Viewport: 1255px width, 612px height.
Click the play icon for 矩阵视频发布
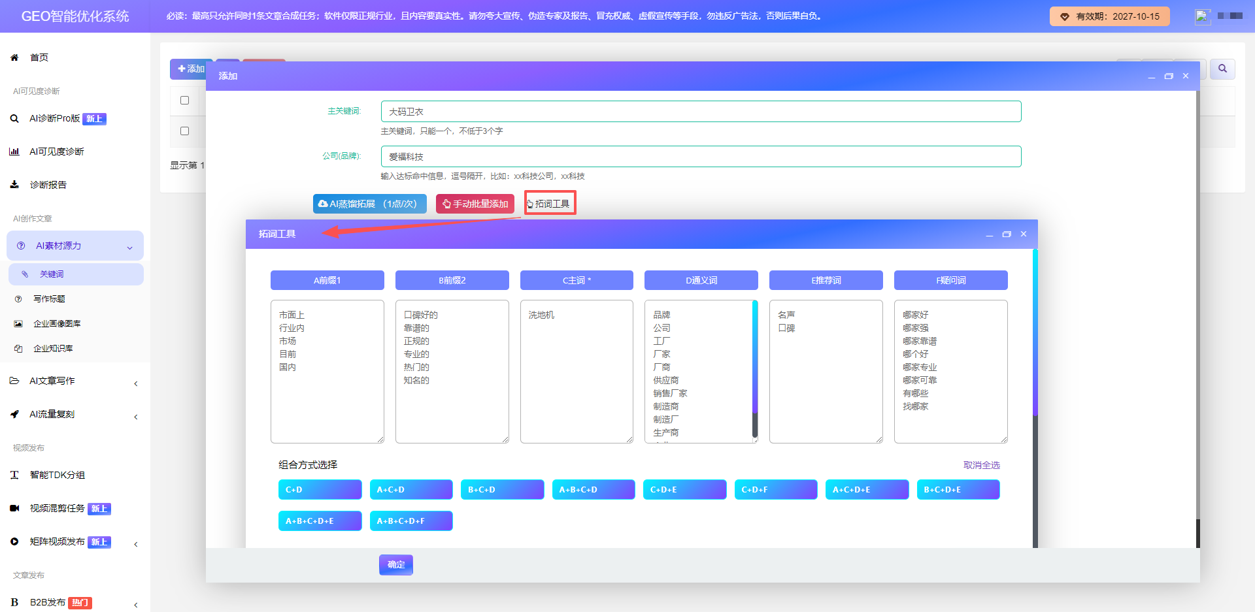(x=14, y=541)
